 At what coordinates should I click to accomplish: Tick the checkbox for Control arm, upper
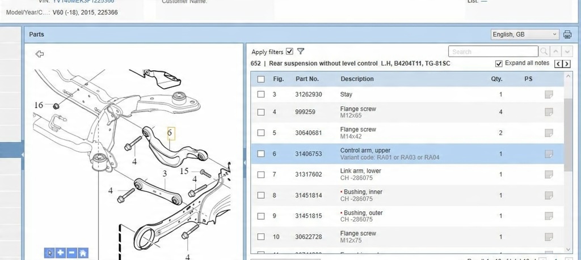click(x=261, y=154)
